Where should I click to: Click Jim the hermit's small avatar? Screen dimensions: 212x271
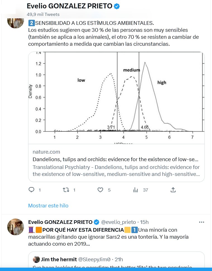[x=36, y=260]
